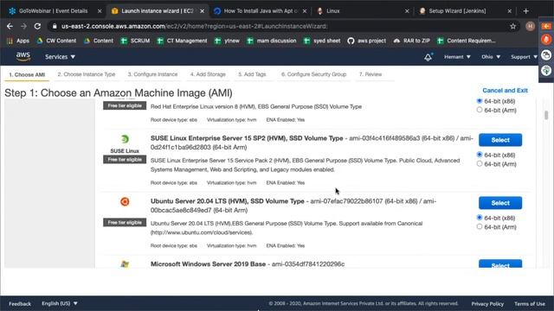Image resolution: width=554 pixels, height=311 pixels.
Task: Click the browser address bar URL
Action: click(194, 26)
